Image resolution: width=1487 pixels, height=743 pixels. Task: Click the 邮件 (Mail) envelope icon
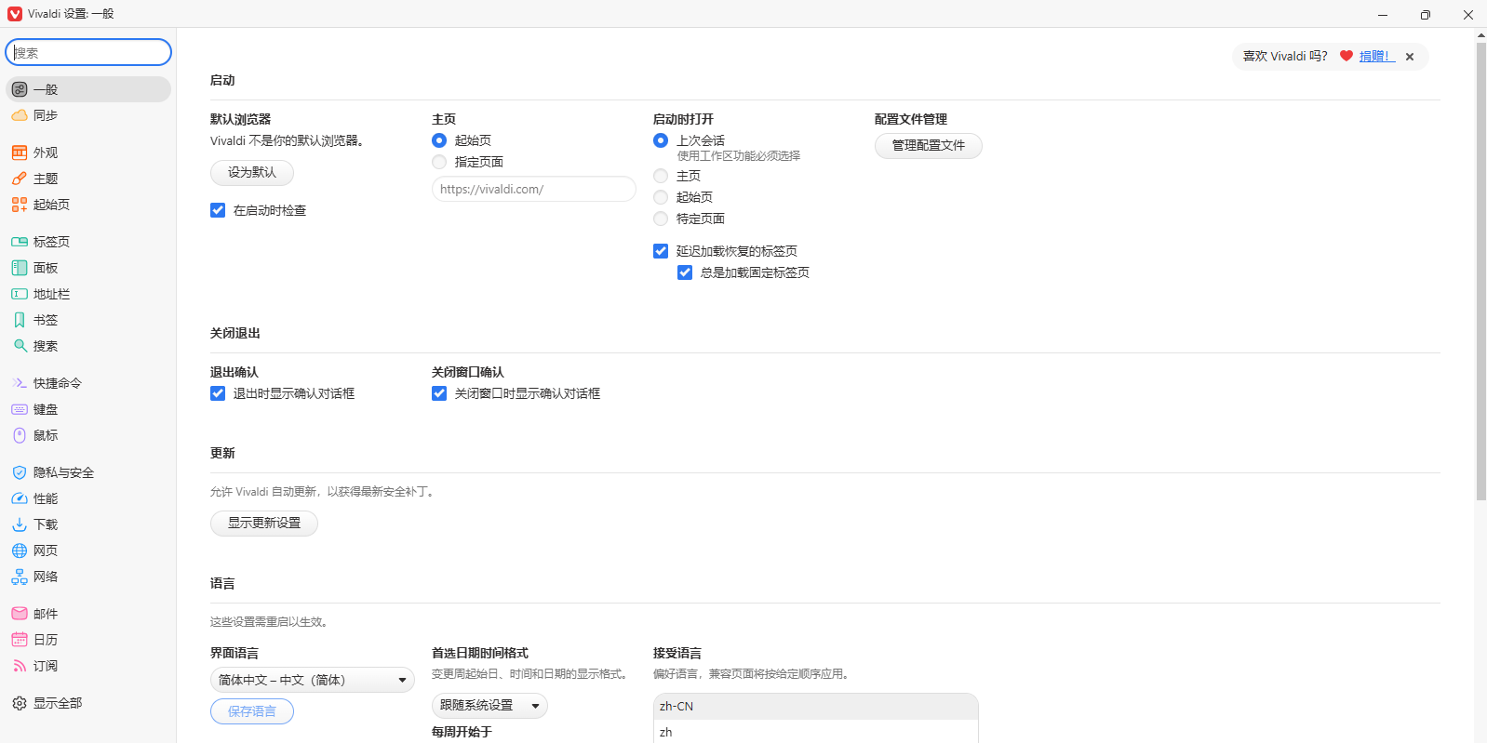pyautogui.click(x=19, y=614)
